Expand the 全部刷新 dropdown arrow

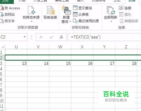click(x=111, y=22)
